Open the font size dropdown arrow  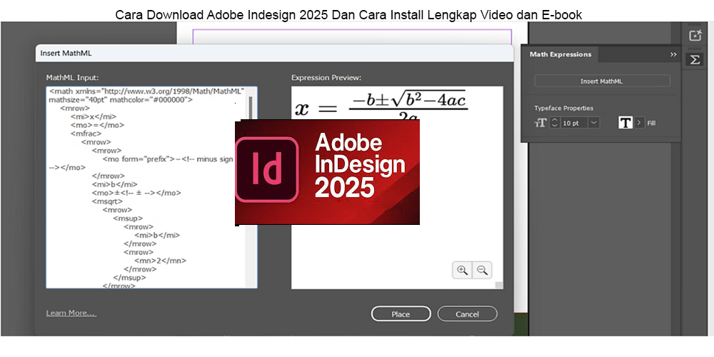tap(594, 123)
